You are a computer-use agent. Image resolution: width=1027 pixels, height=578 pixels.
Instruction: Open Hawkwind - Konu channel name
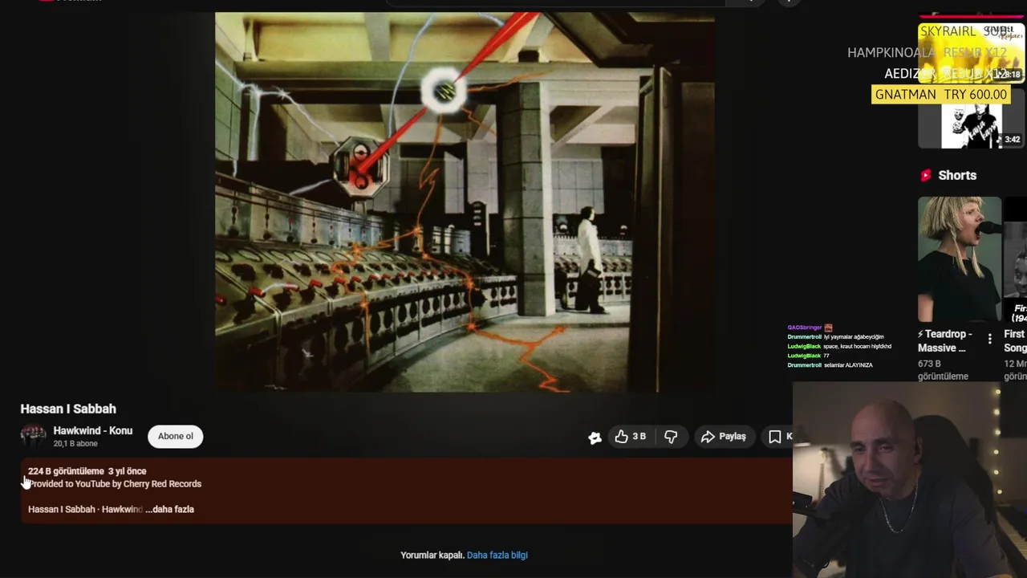93,431
